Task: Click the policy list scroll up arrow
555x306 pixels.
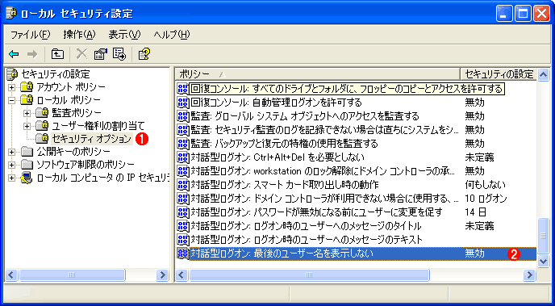Action: pyautogui.click(x=543, y=74)
